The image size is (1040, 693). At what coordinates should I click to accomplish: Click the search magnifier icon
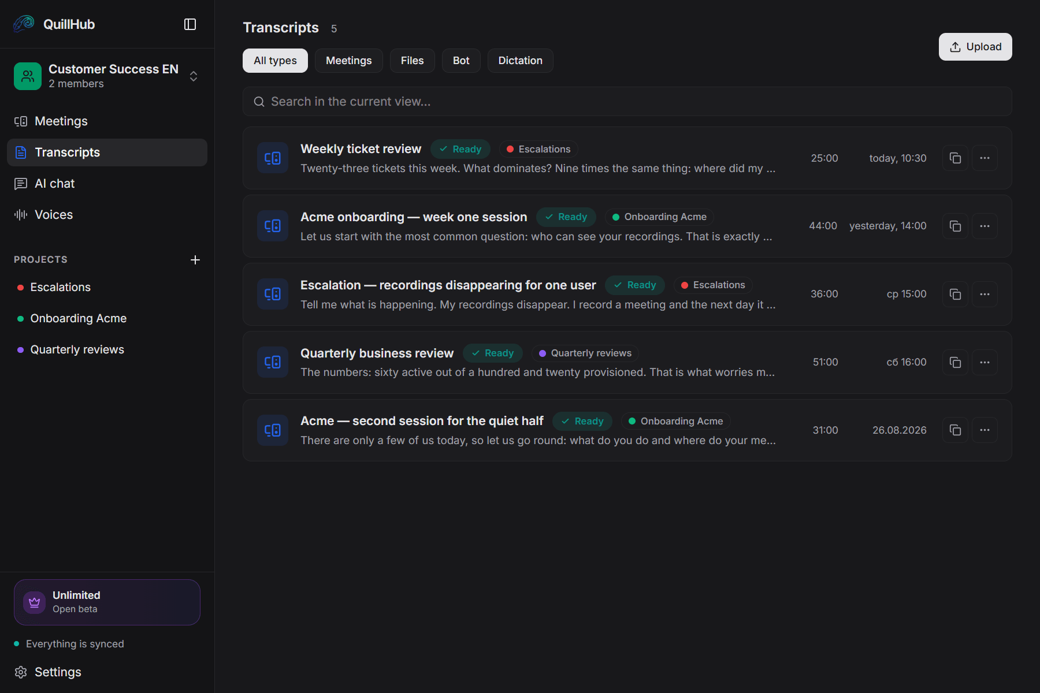coord(259,102)
